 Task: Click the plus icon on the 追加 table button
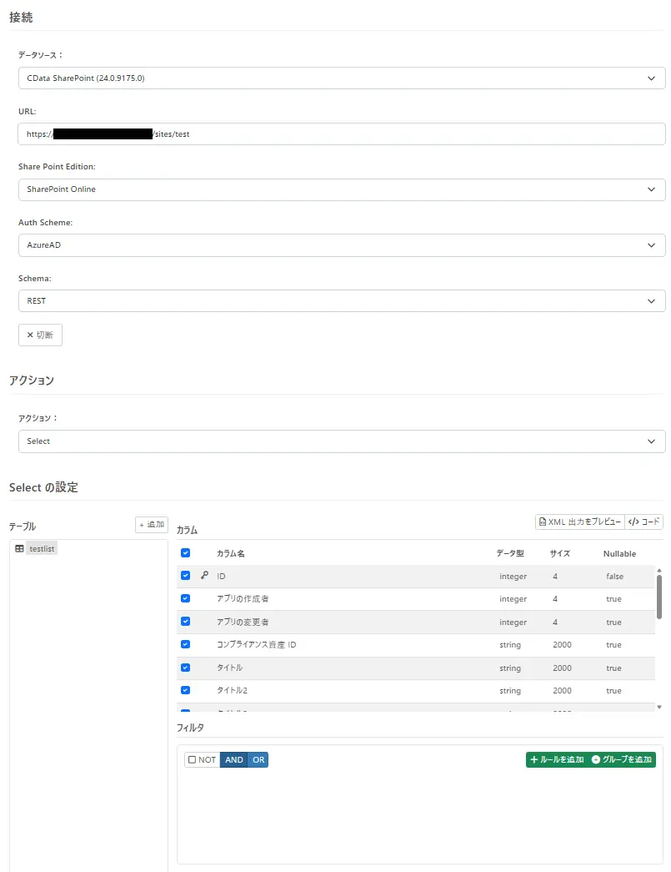coord(143,524)
